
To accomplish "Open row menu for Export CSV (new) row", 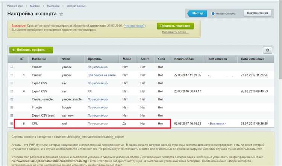I will (x=12, y=115).
